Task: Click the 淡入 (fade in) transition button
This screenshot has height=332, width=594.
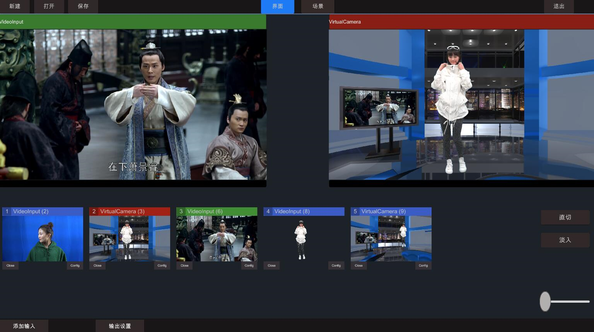Action: click(565, 240)
